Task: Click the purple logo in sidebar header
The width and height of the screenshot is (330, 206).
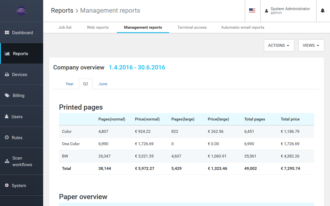Action: click(21, 11)
